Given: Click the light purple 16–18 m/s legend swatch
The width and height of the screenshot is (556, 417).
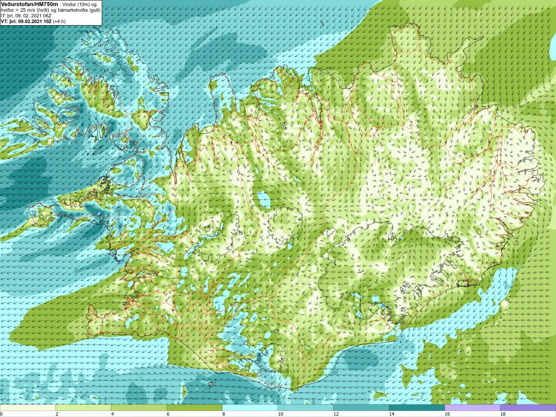Looking at the screenshot, I should pyautogui.click(x=473, y=408).
